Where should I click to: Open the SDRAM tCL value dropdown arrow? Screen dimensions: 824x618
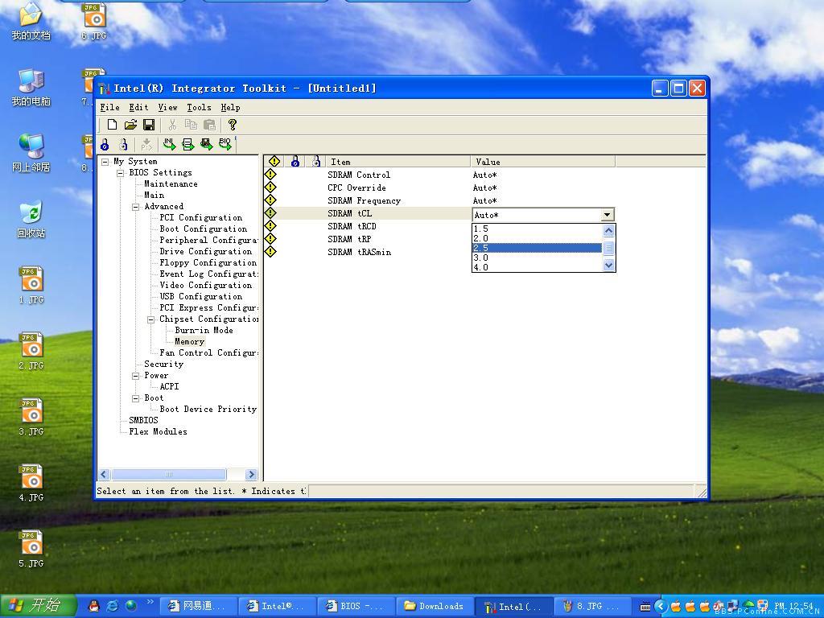pos(607,214)
